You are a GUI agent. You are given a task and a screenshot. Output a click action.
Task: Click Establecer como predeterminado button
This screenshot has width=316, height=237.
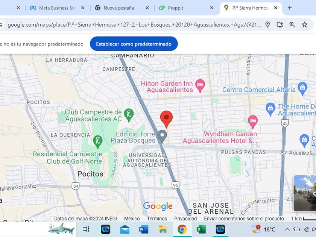[134, 44]
